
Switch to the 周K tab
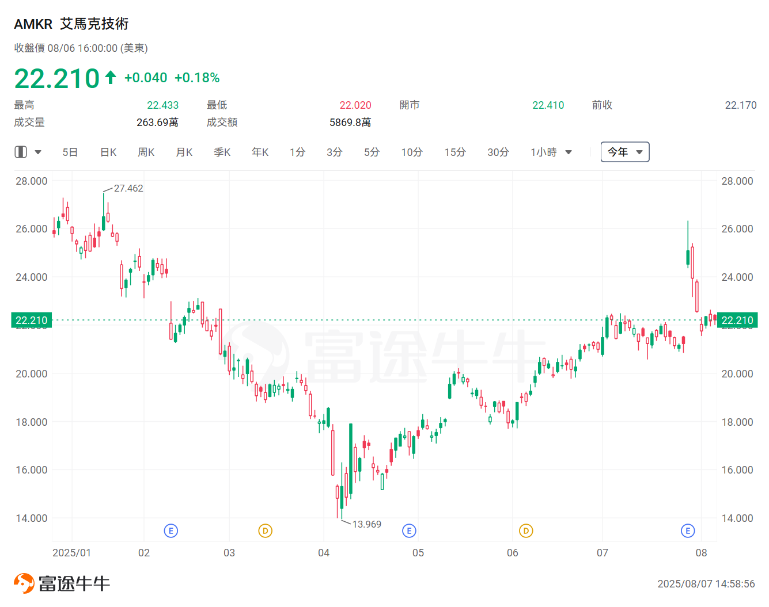coord(146,151)
